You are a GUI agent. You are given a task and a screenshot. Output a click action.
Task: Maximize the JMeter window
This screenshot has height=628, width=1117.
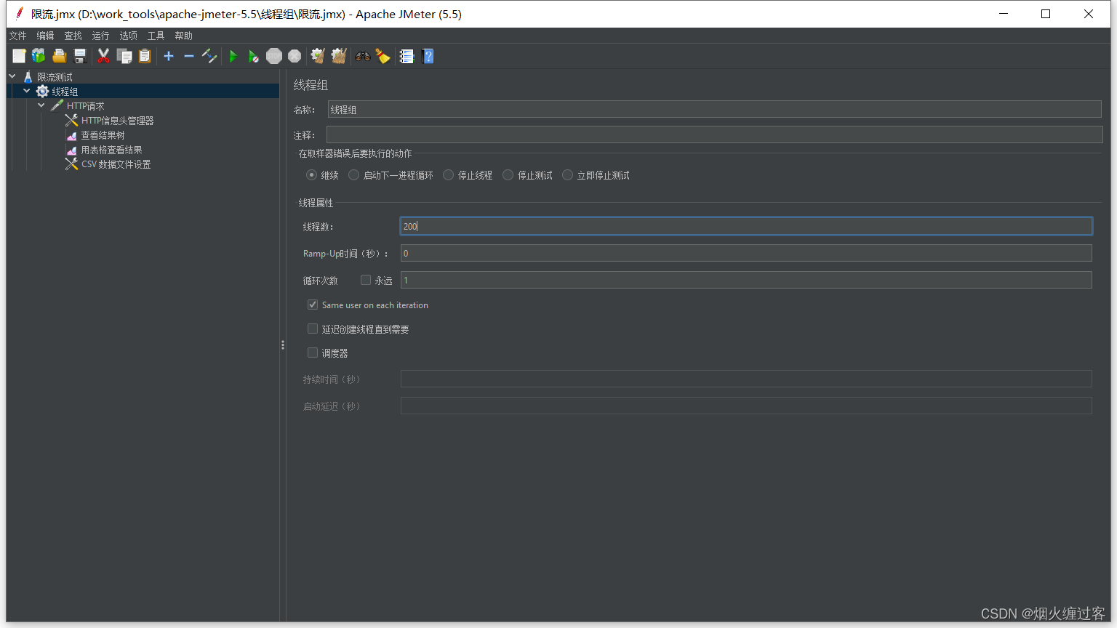click(1046, 14)
